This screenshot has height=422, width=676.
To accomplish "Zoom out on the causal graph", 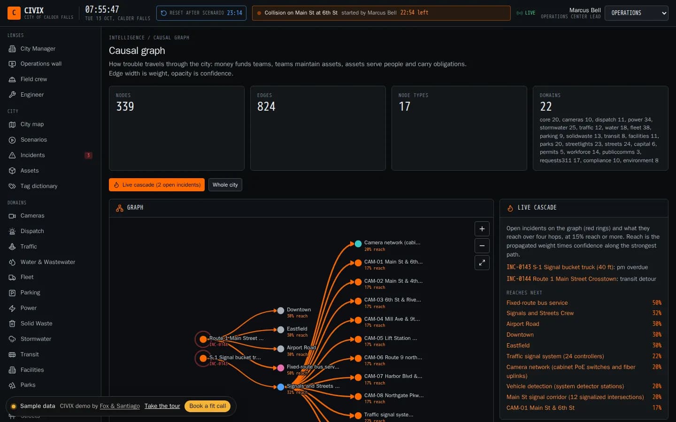I will pos(482,246).
